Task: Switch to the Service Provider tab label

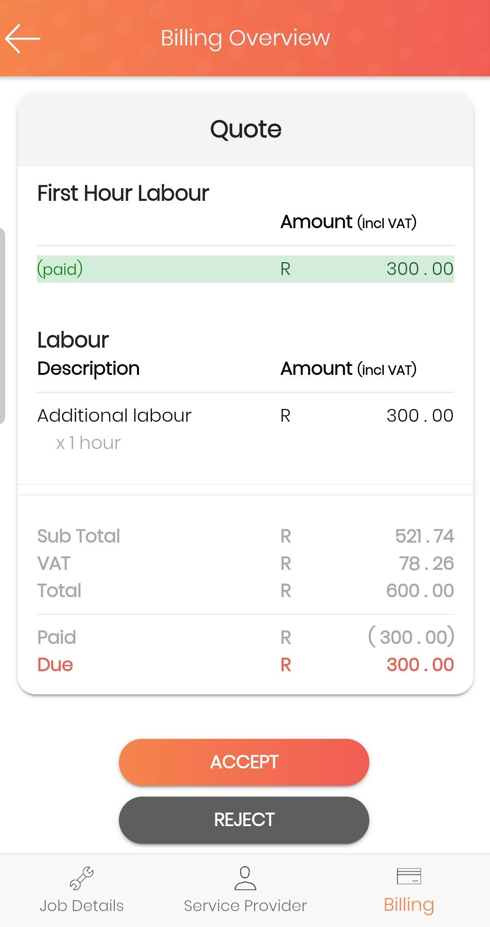Action: pyautogui.click(x=245, y=906)
